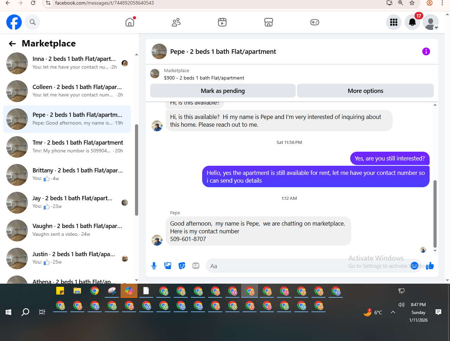The height and width of the screenshot is (341, 450).
Task: Click the 'Yes, are you still interested?' message
Action: point(390,158)
